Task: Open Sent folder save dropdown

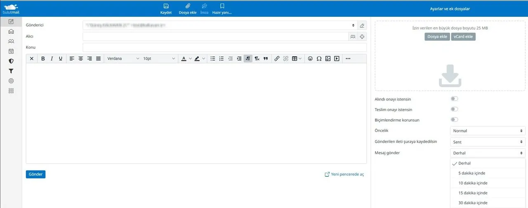Action: (x=488, y=142)
